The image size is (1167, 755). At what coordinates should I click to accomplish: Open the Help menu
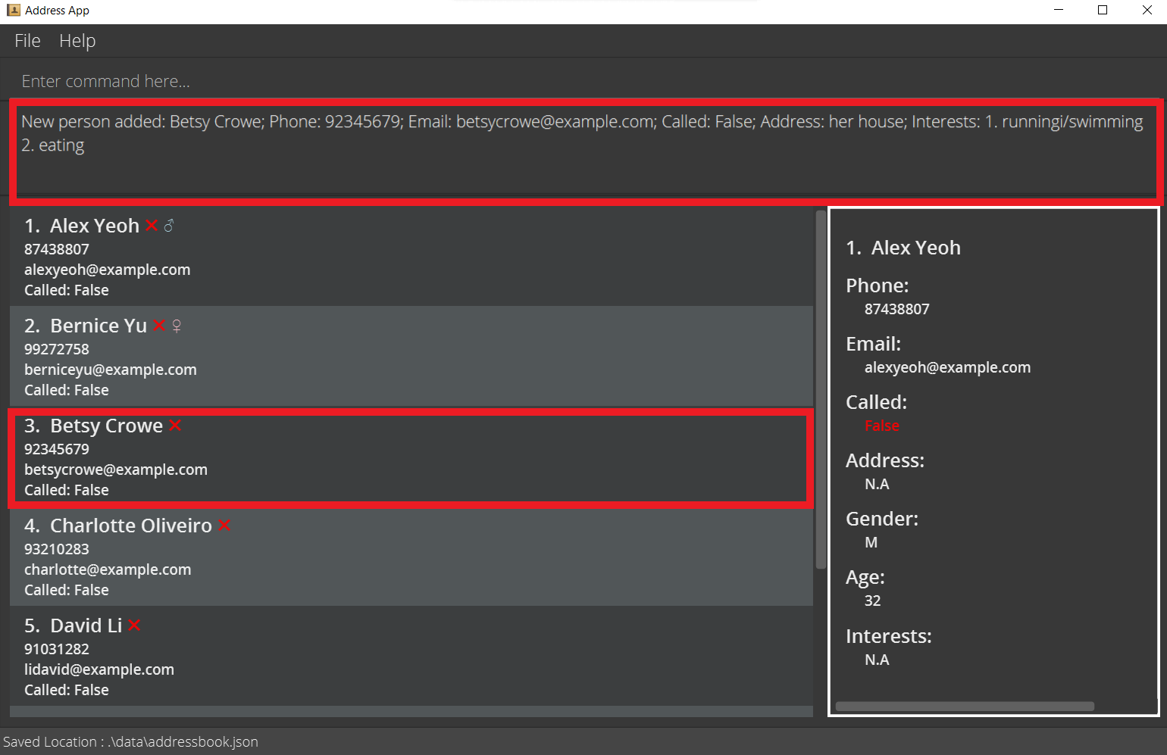(77, 41)
